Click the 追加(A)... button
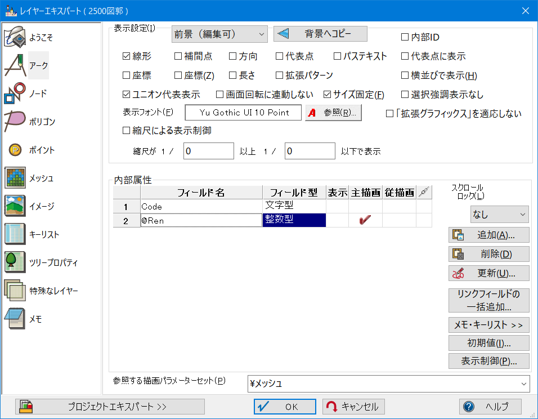538x419 pixels. pyautogui.click(x=488, y=235)
